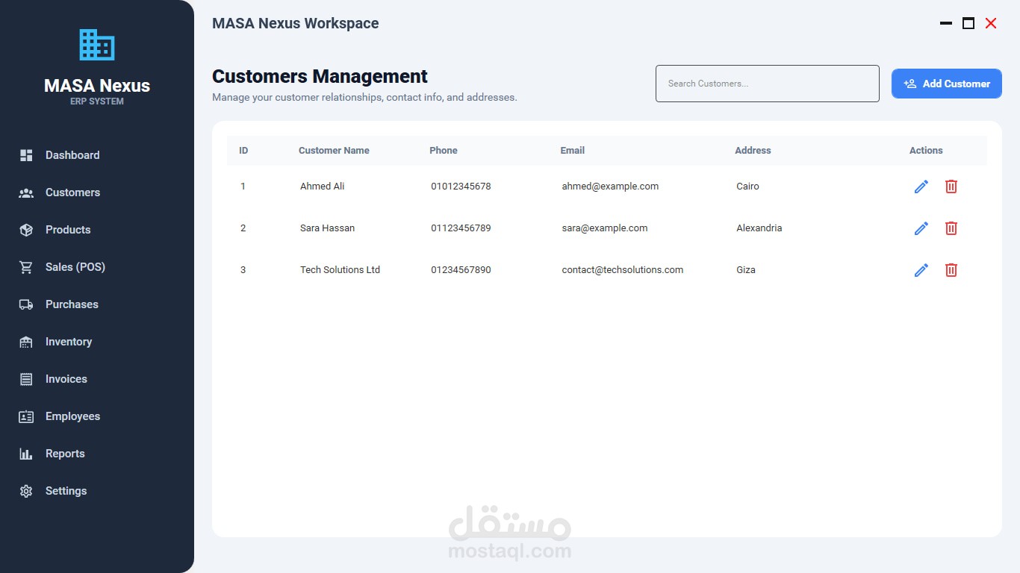1020x573 pixels.
Task: Click the Purchases truck icon in sidebar
Action: pos(26,304)
